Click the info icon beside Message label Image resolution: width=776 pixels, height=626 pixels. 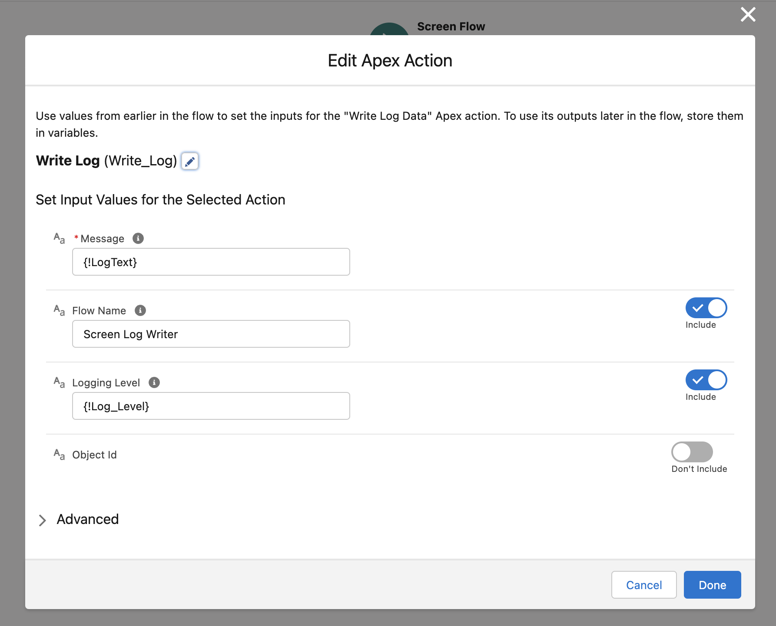(138, 238)
